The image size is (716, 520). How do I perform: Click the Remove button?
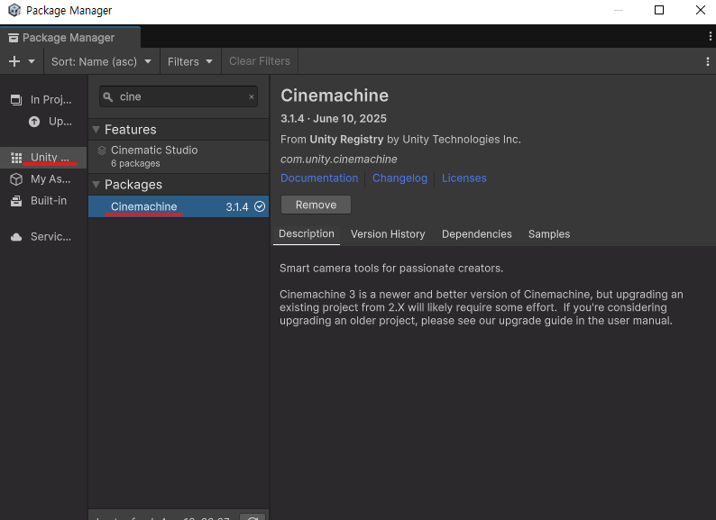click(x=316, y=205)
